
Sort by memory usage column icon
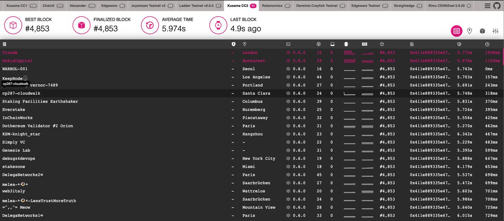[365, 44]
